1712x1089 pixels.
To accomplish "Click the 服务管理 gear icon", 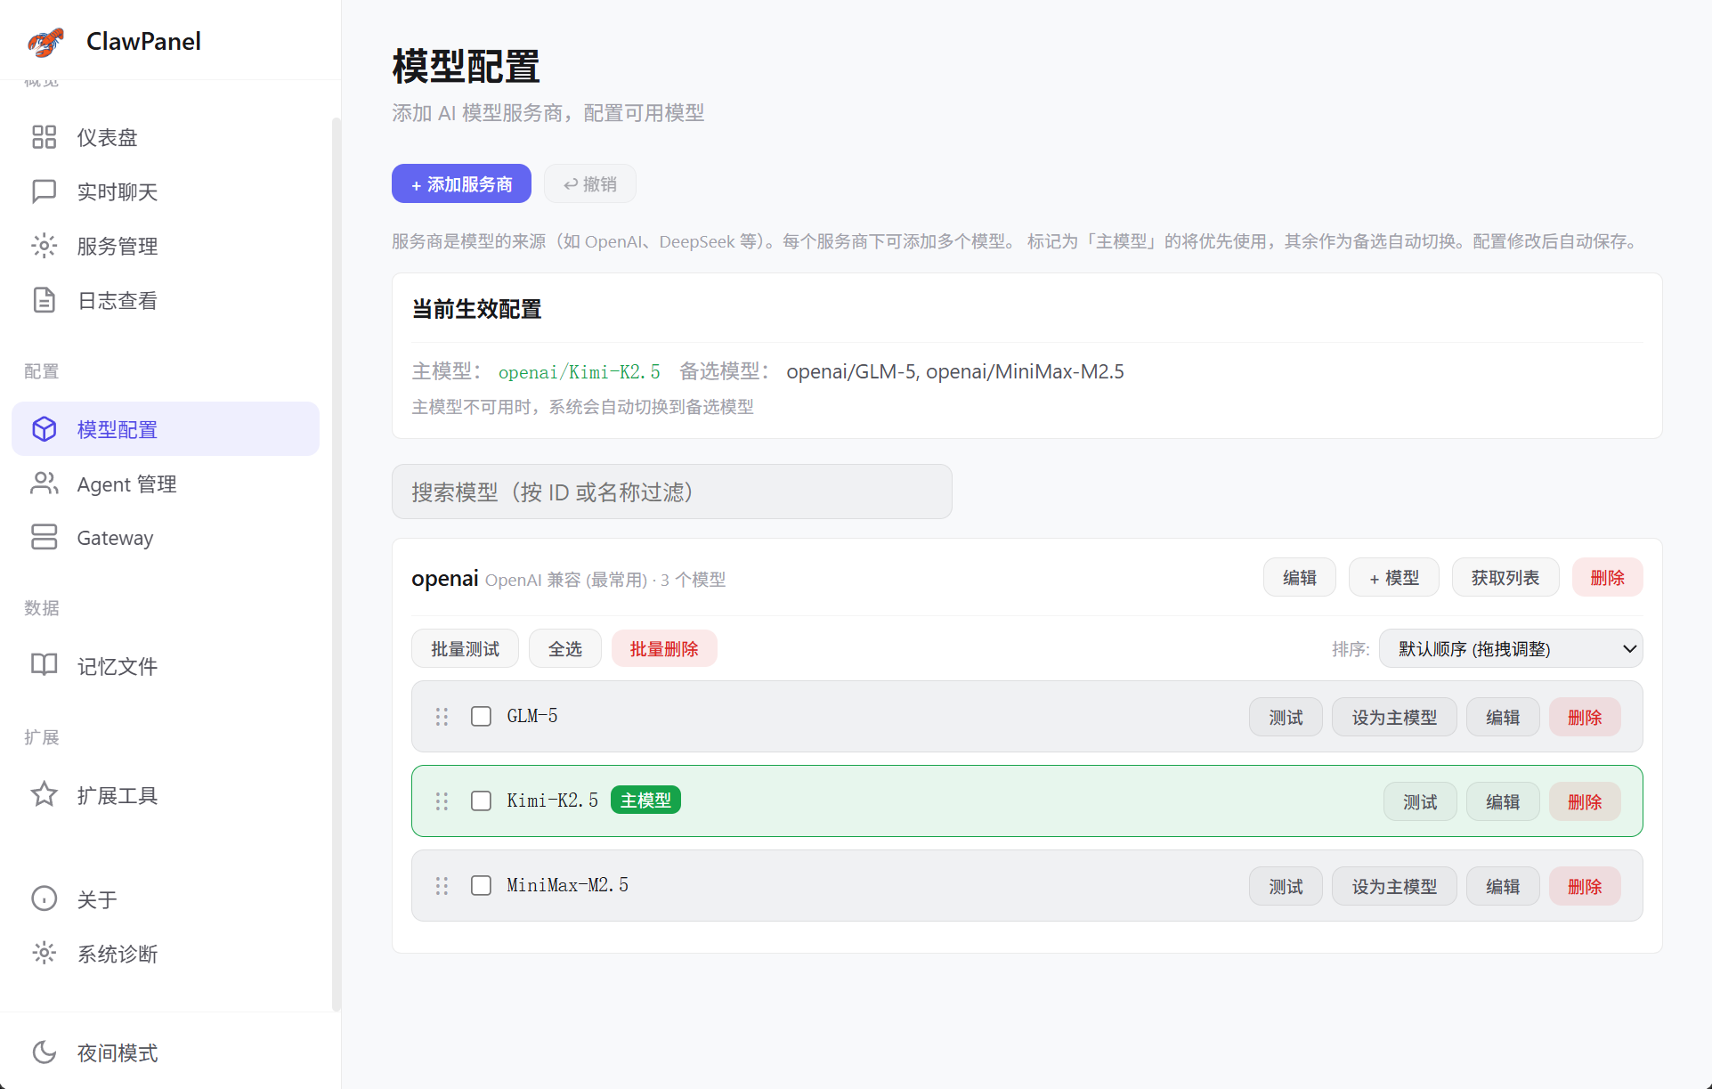I will click(45, 246).
